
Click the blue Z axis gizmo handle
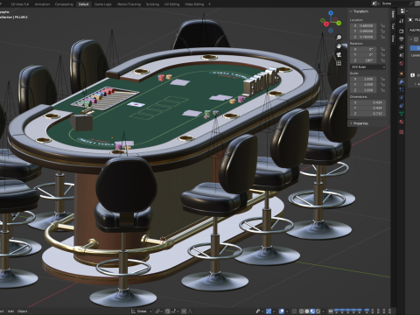331,13
